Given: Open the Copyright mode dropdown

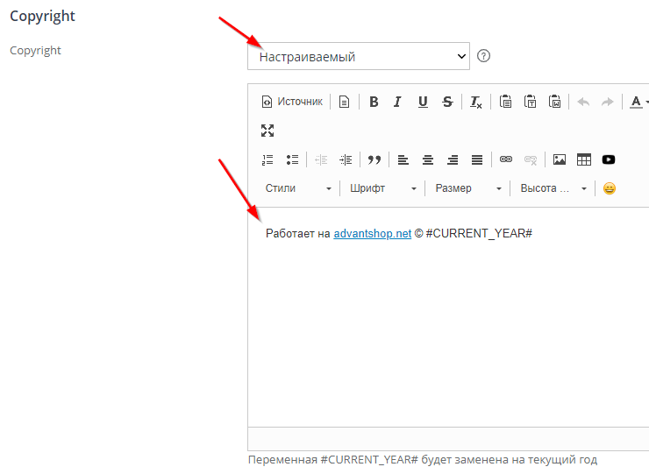Looking at the screenshot, I should click(x=359, y=57).
